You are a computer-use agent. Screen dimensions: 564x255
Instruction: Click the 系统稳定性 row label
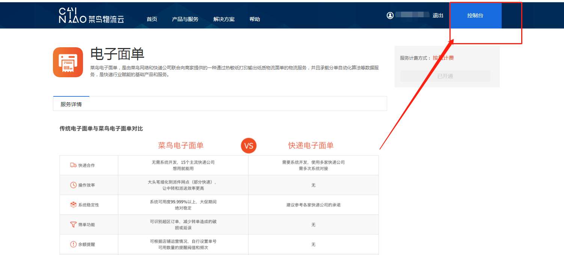coord(89,205)
